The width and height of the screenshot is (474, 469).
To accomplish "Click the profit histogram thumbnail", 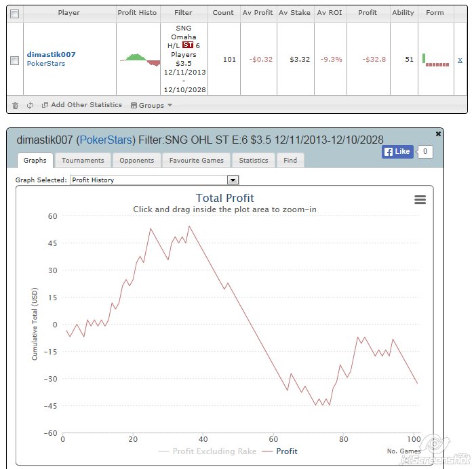I will pyautogui.click(x=140, y=60).
